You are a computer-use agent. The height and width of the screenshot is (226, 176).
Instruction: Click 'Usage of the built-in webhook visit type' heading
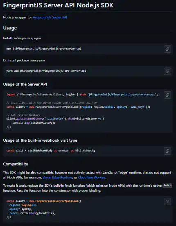coord(40,140)
